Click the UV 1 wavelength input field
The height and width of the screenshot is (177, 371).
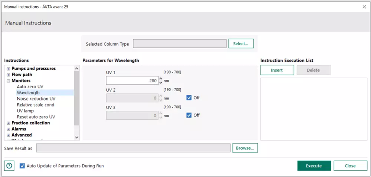click(132, 81)
